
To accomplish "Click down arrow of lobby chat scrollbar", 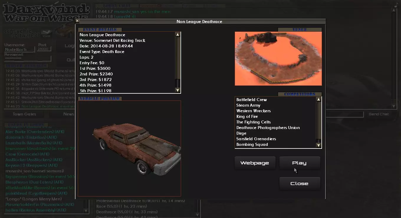I will click(394, 106).
